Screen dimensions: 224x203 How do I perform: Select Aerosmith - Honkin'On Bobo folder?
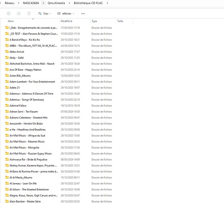[26, 123]
